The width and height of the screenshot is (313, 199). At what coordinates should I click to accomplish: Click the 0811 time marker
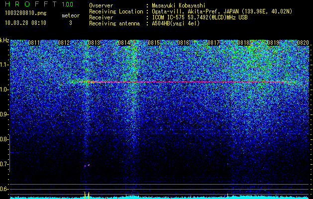(34, 43)
